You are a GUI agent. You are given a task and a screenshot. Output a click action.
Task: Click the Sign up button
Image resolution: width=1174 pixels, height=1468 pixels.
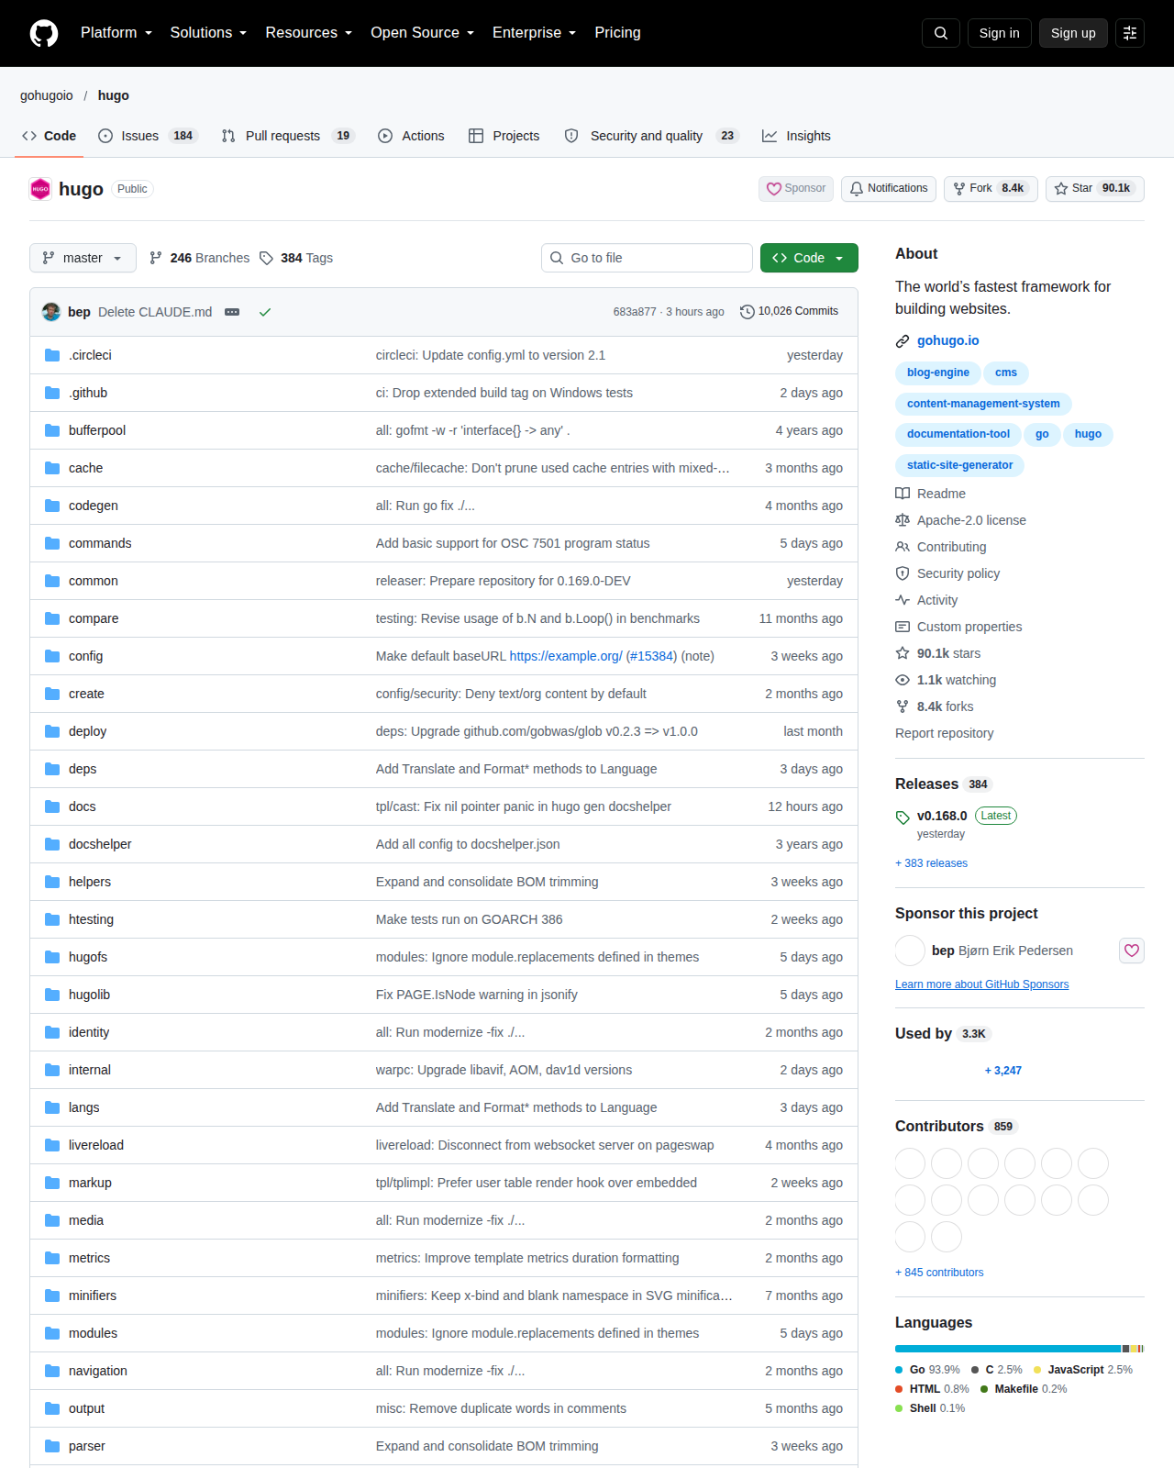[1073, 33]
